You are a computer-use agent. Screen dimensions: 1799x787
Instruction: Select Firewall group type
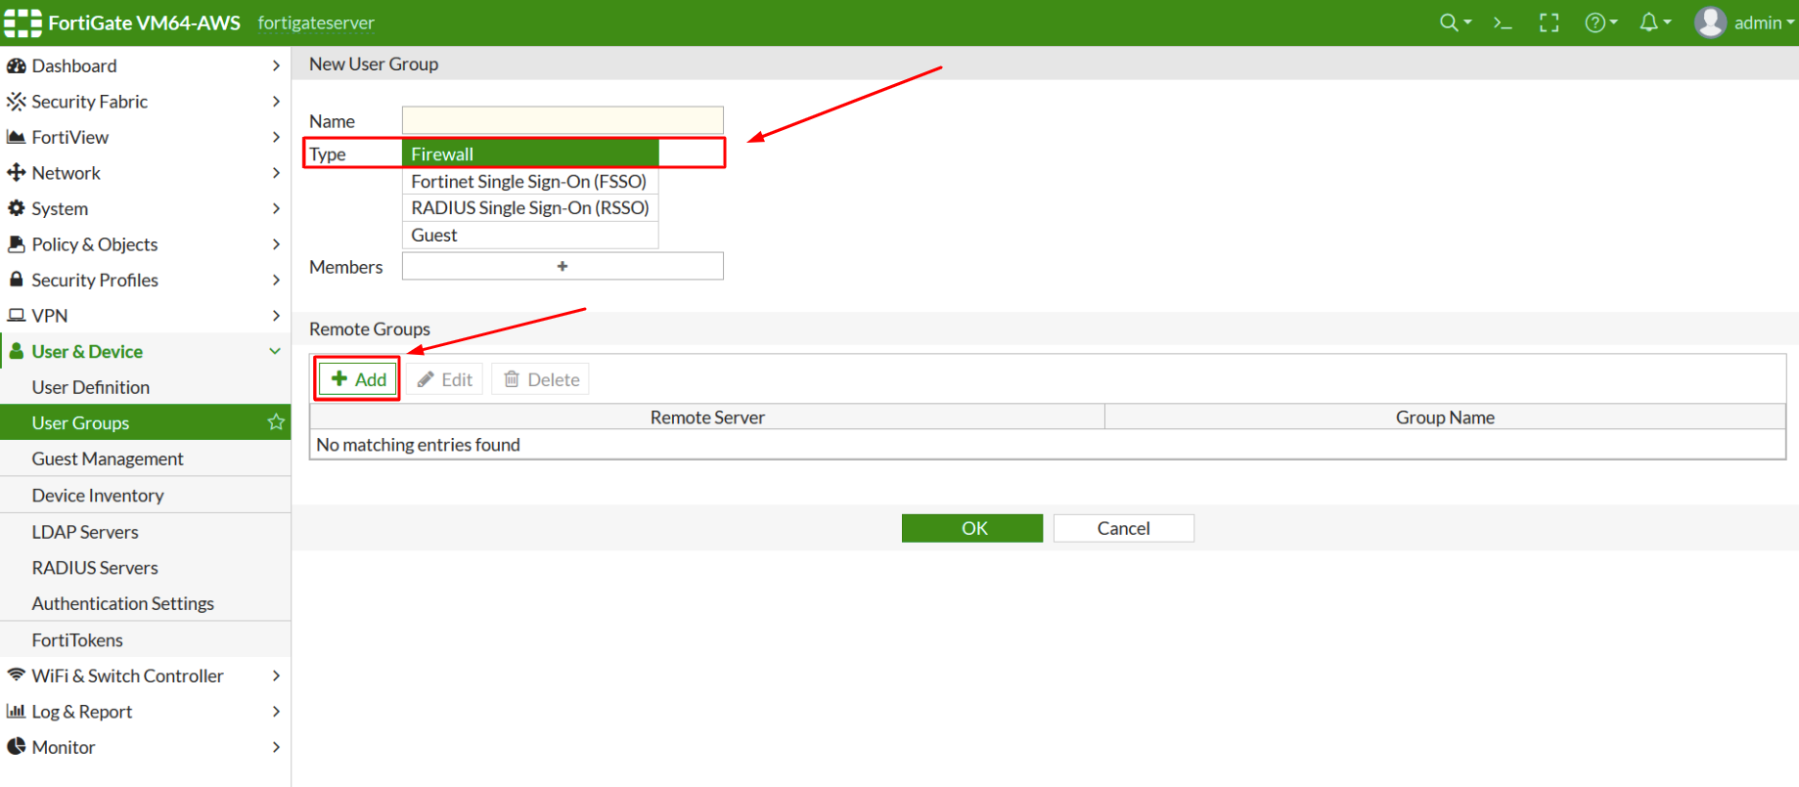click(530, 153)
